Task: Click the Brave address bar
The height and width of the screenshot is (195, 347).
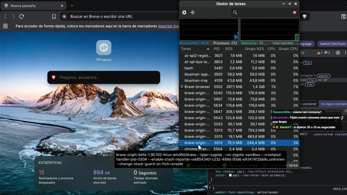Action: pos(119,17)
